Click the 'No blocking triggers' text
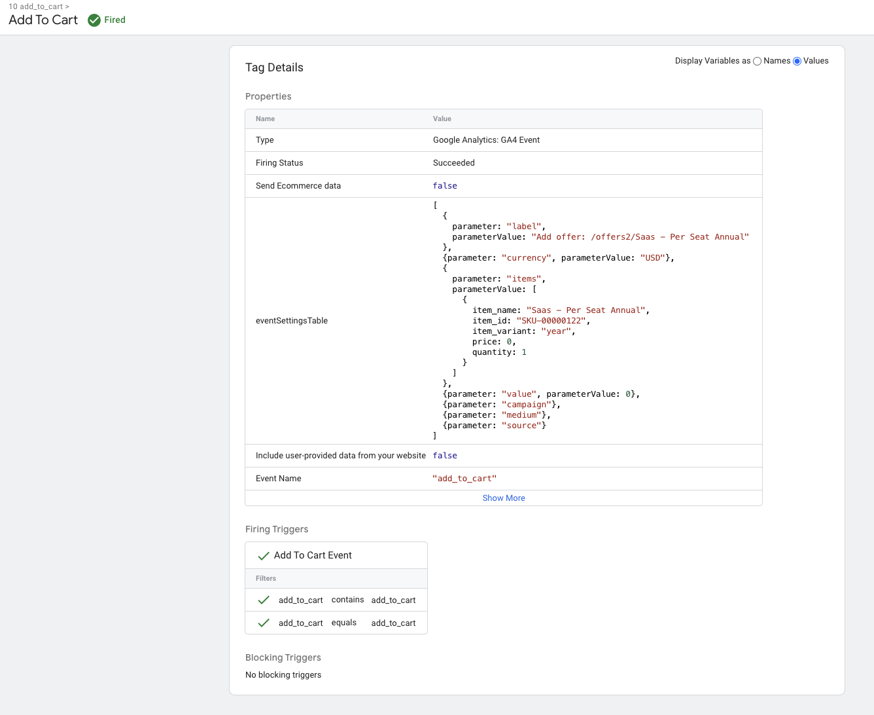The image size is (874, 715). coord(283,675)
